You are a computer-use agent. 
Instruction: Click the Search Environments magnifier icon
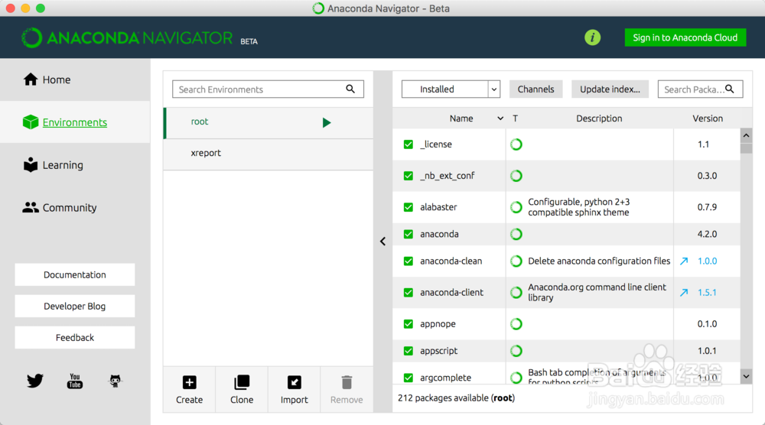pyautogui.click(x=350, y=89)
